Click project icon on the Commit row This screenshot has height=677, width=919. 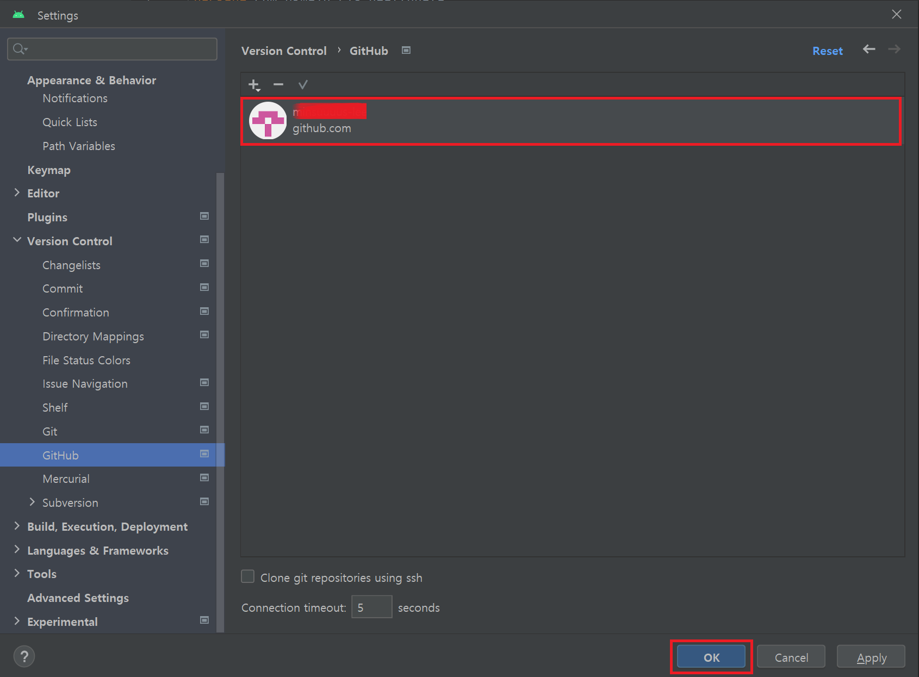click(x=204, y=287)
